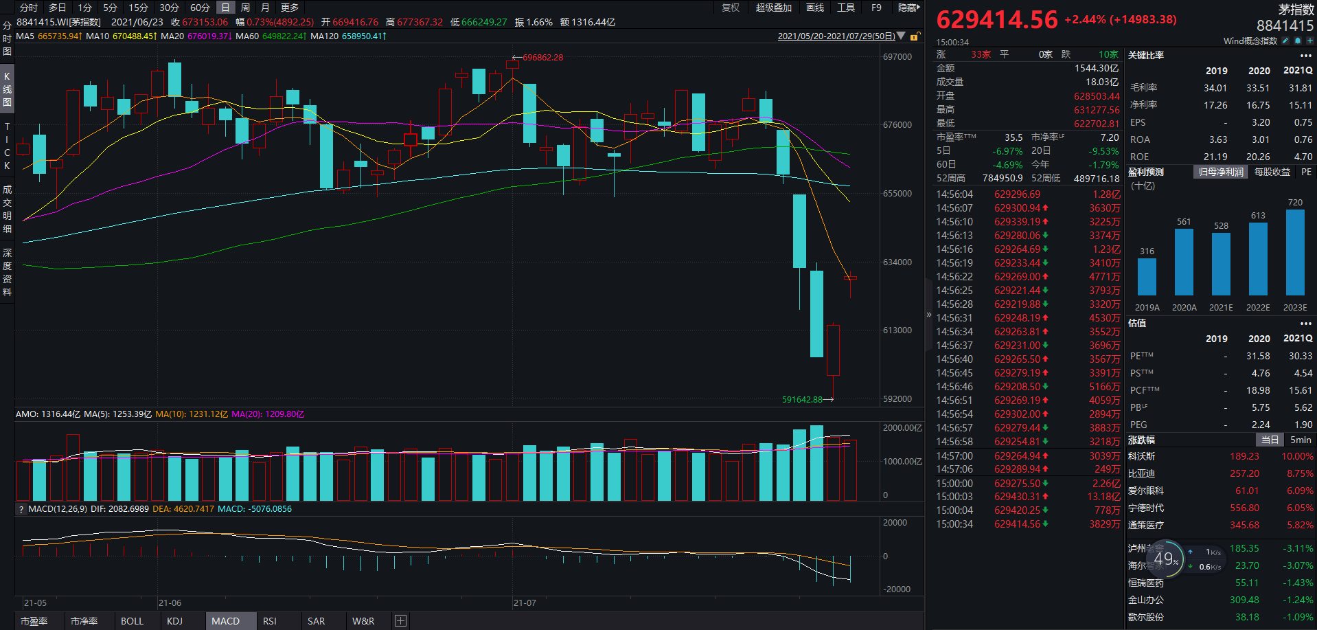Open the 歌尔股份 stock row

coord(1221,617)
